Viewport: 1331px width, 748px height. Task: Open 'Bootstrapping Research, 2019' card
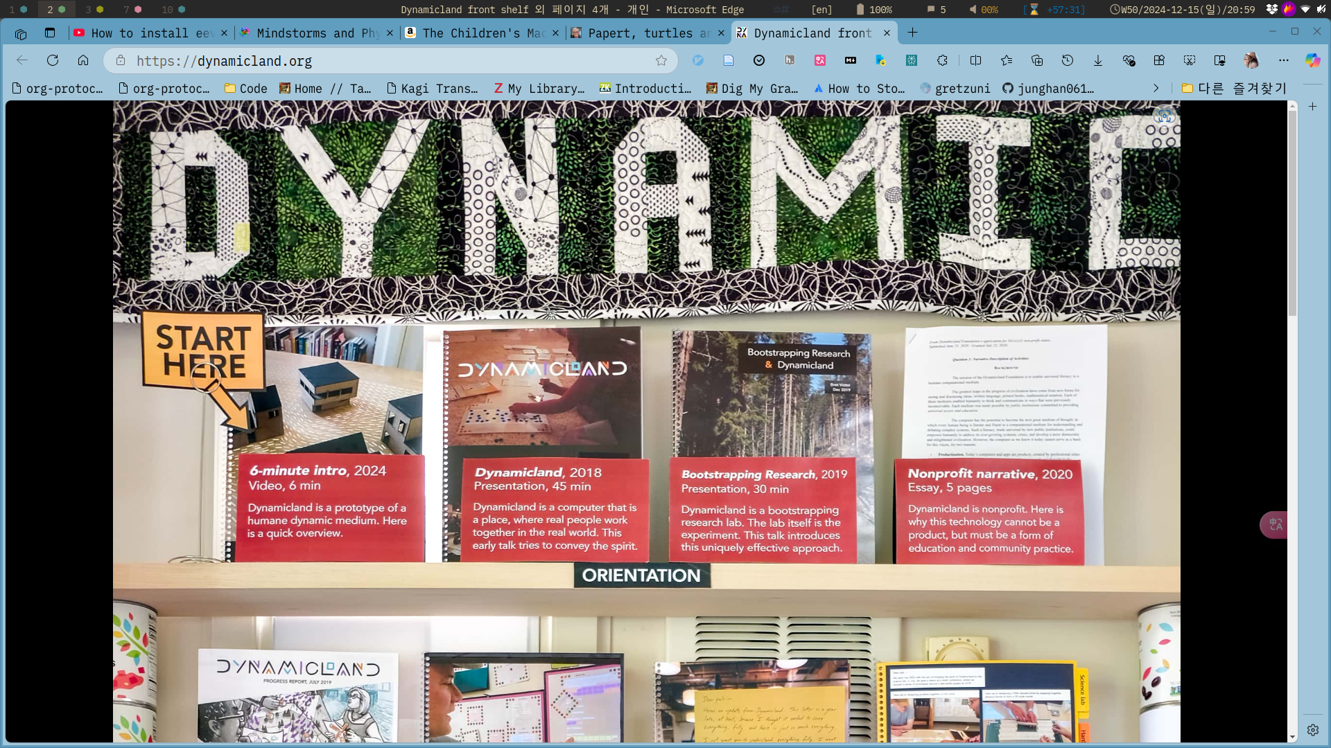click(x=763, y=509)
